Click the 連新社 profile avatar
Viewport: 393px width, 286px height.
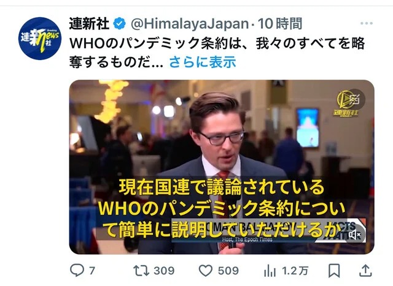tap(40, 38)
